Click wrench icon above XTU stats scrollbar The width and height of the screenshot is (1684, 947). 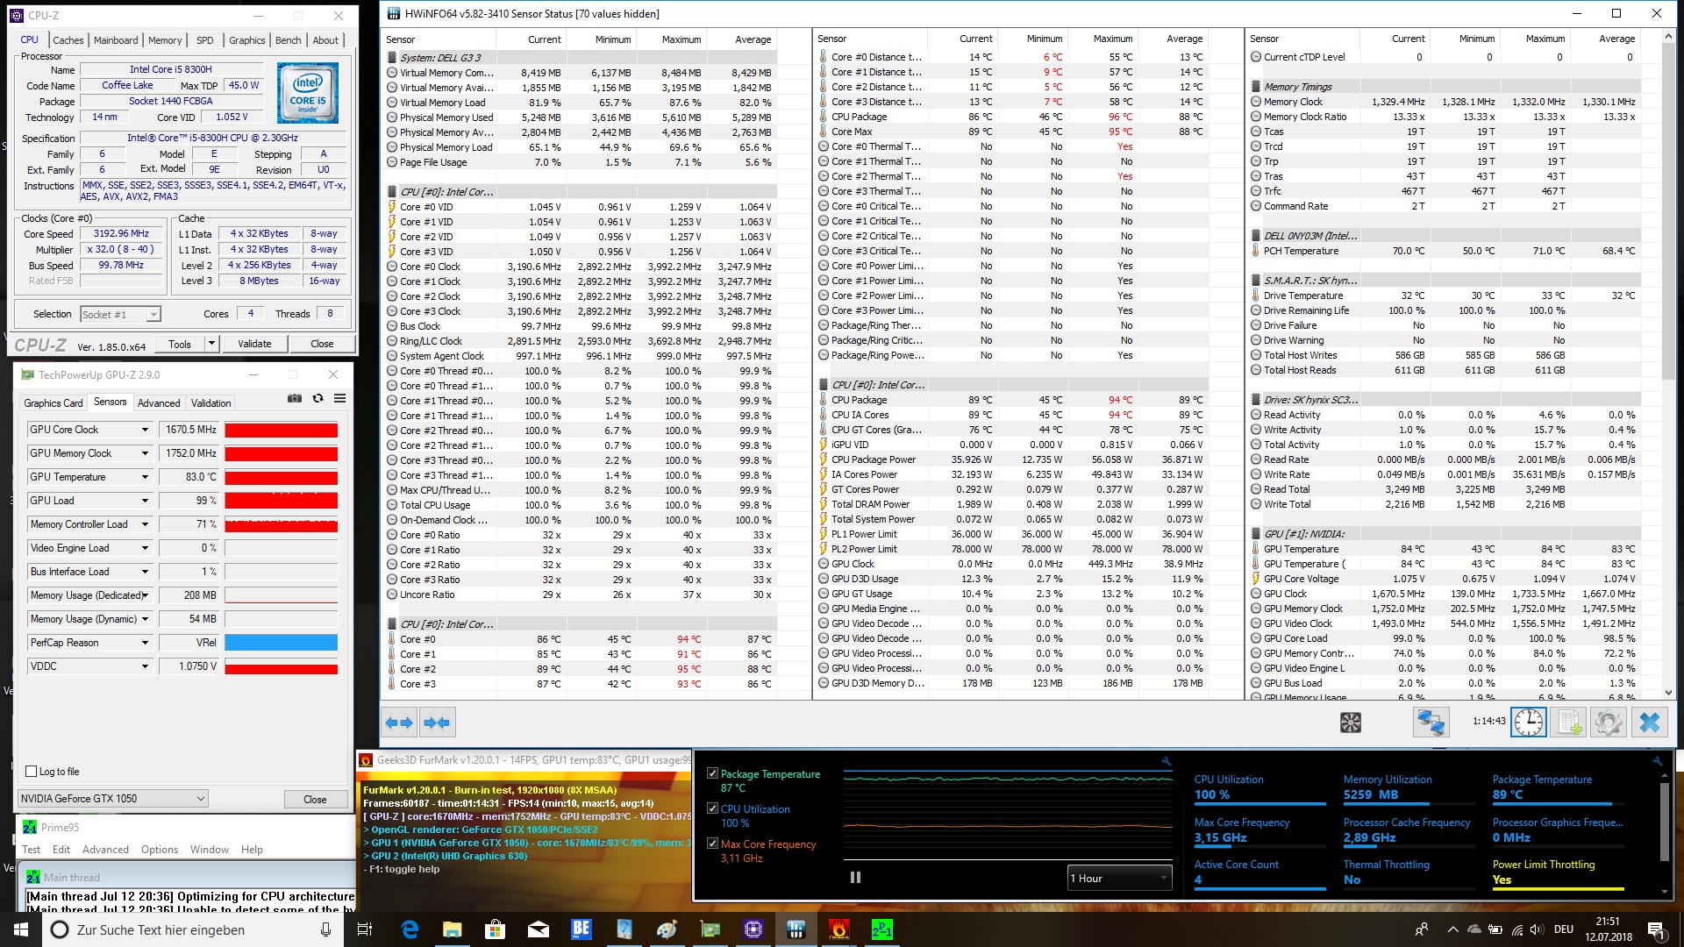click(x=1658, y=761)
